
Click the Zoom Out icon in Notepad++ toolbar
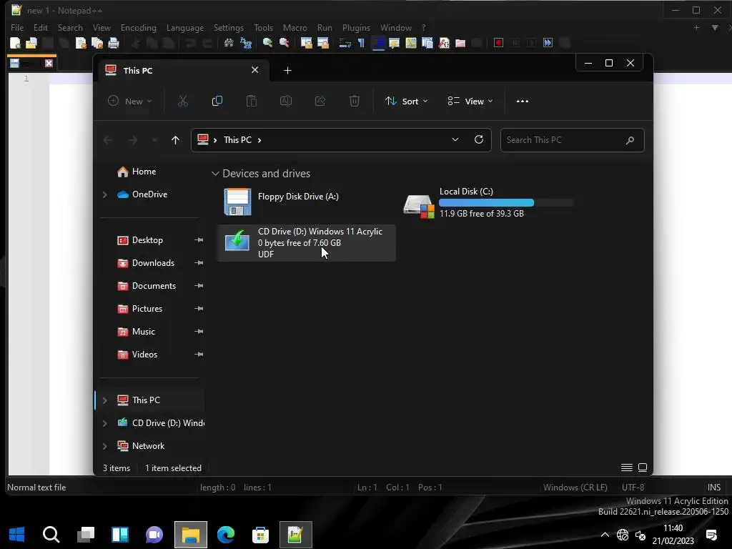(x=284, y=43)
